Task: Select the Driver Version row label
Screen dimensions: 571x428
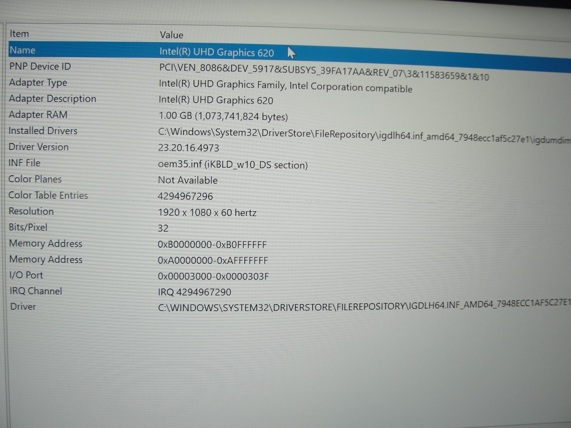Action: point(39,147)
